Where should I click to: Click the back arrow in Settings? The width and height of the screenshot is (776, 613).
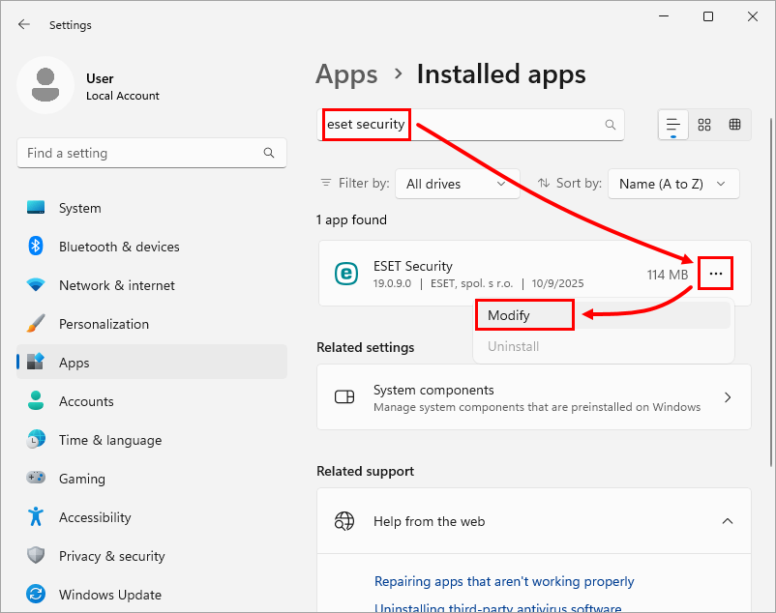coord(24,24)
